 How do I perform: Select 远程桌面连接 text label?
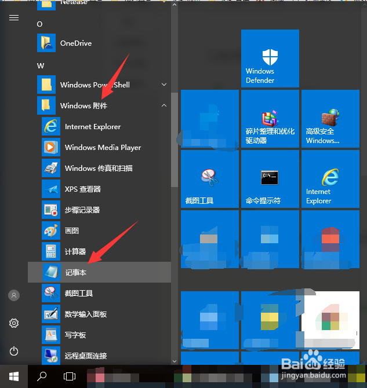[86, 356]
